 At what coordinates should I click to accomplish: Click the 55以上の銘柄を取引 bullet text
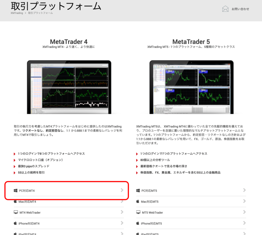click(x=31, y=172)
